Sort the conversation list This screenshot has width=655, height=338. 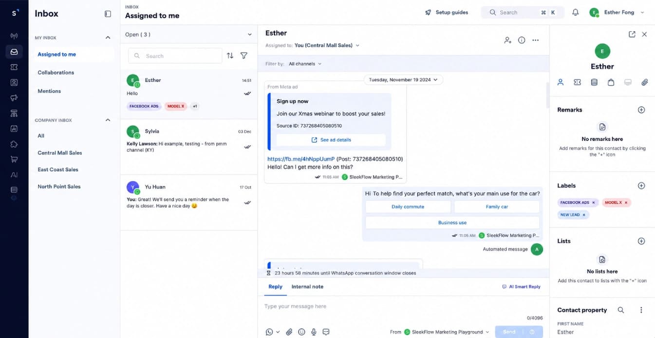tap(230, 56)
